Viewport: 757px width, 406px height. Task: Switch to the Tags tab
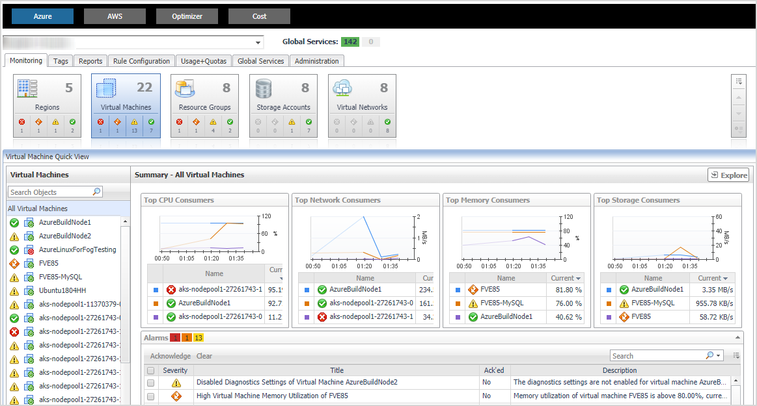pos(61,61)
